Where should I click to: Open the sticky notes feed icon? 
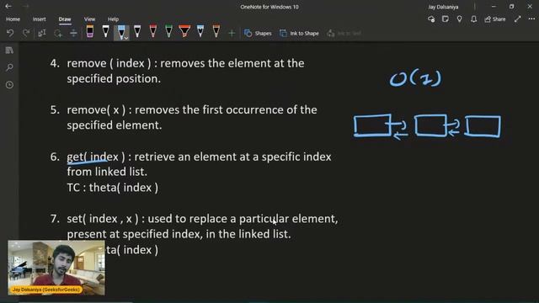pyautogui.click(x=446, y=19)
